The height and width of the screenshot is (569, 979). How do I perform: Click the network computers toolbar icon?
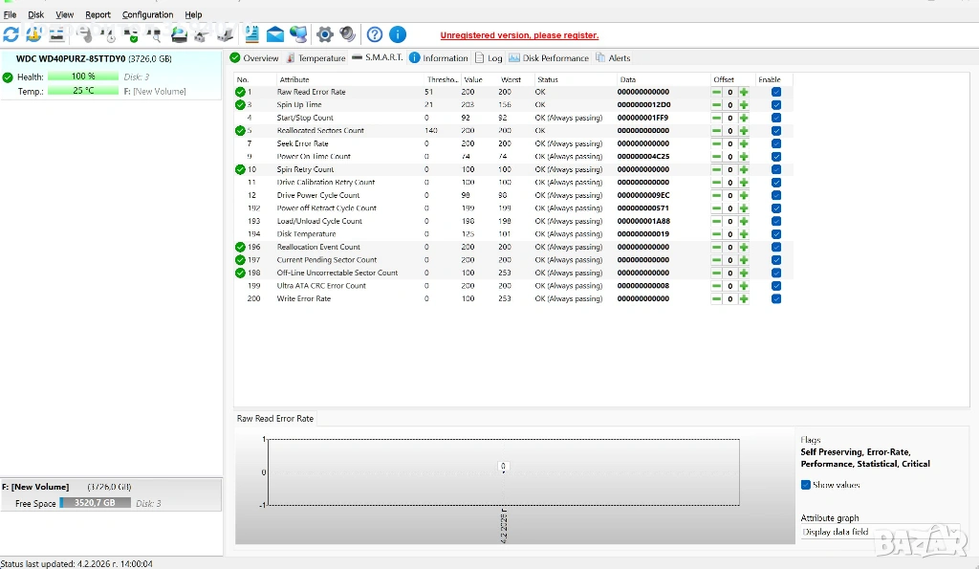[x=298, y=34]
